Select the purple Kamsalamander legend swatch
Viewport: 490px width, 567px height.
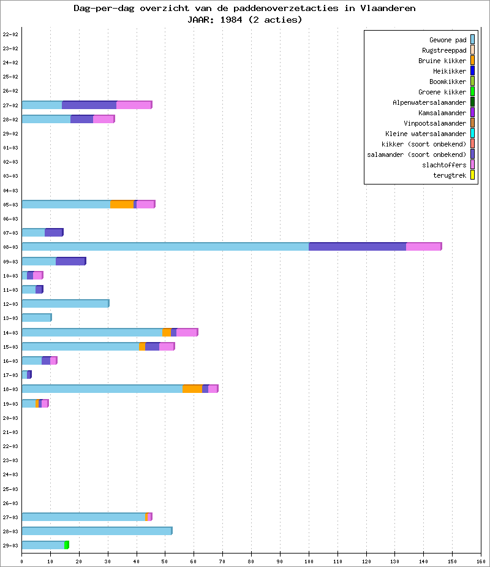tap(472, 113)
